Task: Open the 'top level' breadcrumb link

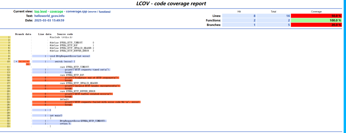Action: pos(41,11)
